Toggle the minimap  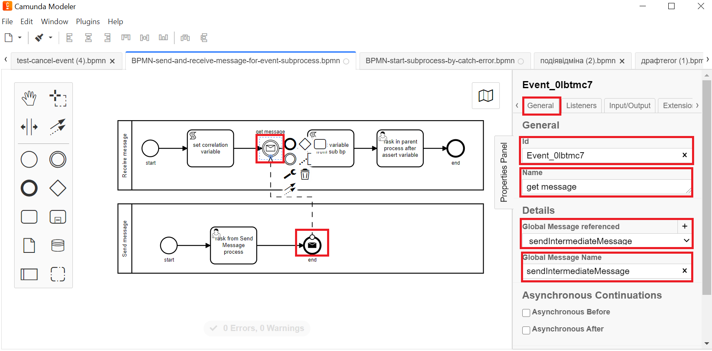click(x=486, y=96)
